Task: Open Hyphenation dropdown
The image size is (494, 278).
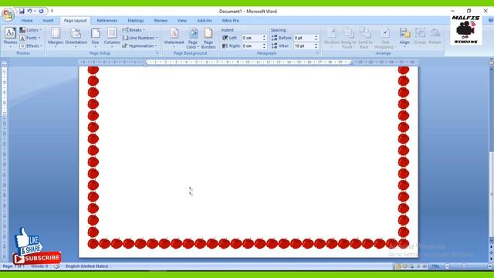Action: (x=140, y=46)
